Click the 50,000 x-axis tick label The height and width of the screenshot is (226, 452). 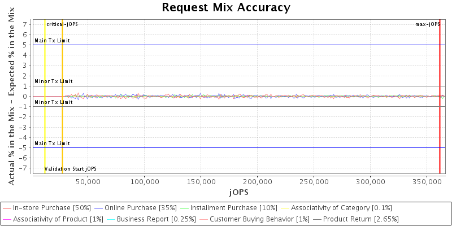[x=88, y=181]
